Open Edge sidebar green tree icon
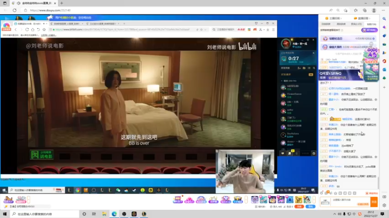Viewport: 389px width, 218px height. click(x=384, y=78)
